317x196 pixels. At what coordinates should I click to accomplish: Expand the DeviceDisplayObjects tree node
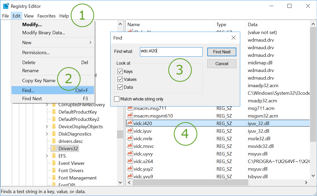click(47, 126)
